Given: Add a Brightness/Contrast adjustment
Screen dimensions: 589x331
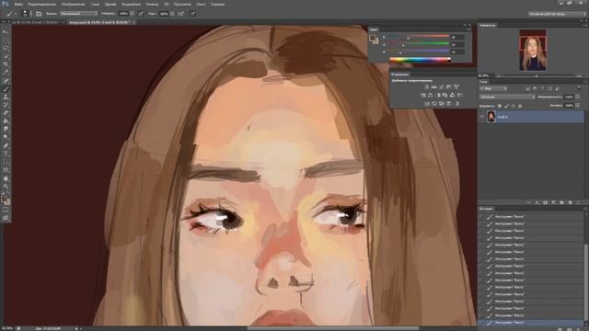Looking at the screenshot, I should pyautogui.click(x=426, y=87).
